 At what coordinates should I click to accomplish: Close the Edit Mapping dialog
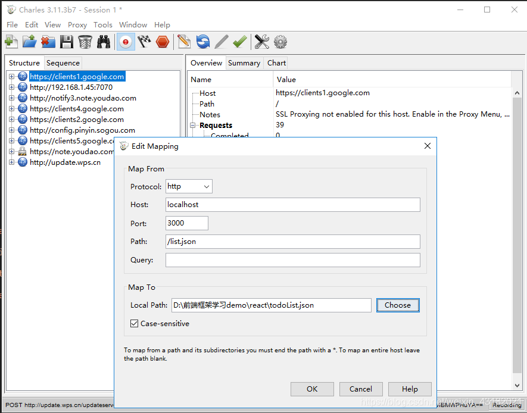click(x=427, y=146)
